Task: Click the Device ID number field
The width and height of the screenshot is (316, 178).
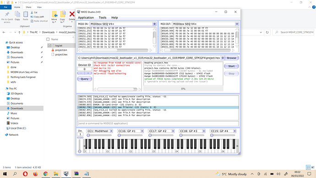Action: point(84,69)
